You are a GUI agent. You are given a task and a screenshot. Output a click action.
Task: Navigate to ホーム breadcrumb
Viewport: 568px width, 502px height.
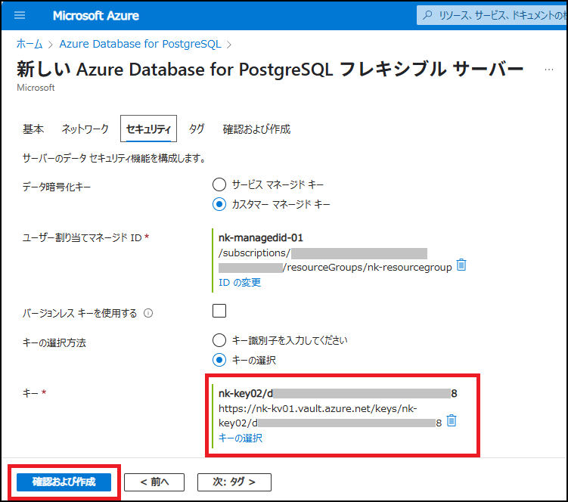coord(29,44)
